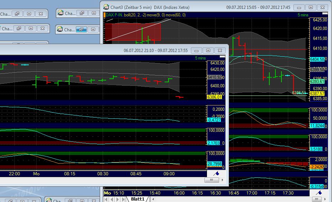Go to previous sheet in Chart3

coord(112,199)
